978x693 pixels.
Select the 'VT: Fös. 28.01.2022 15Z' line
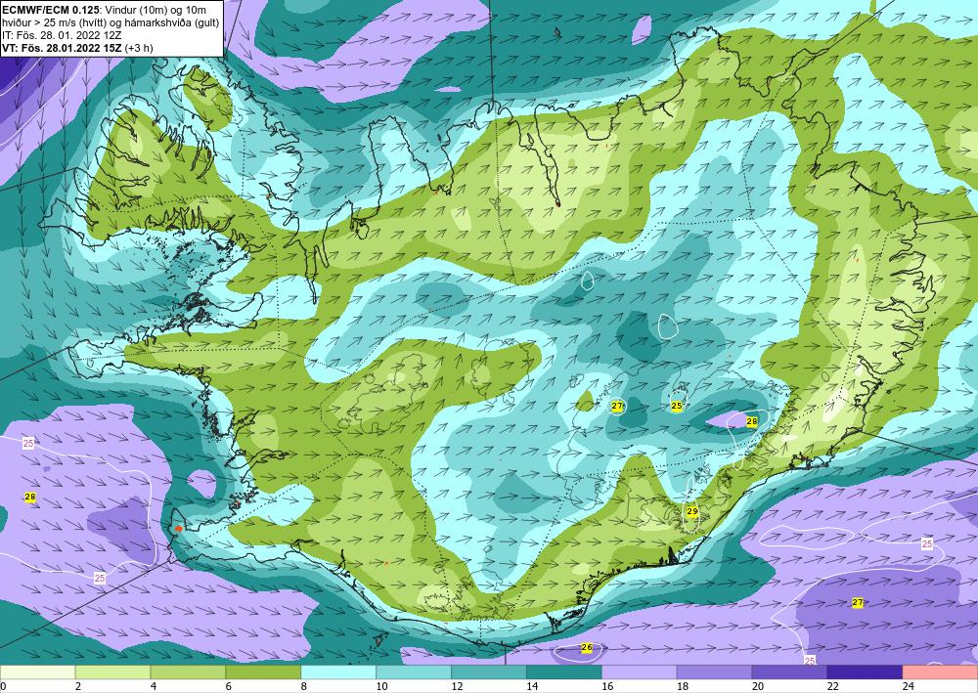(x=77, y=47)
